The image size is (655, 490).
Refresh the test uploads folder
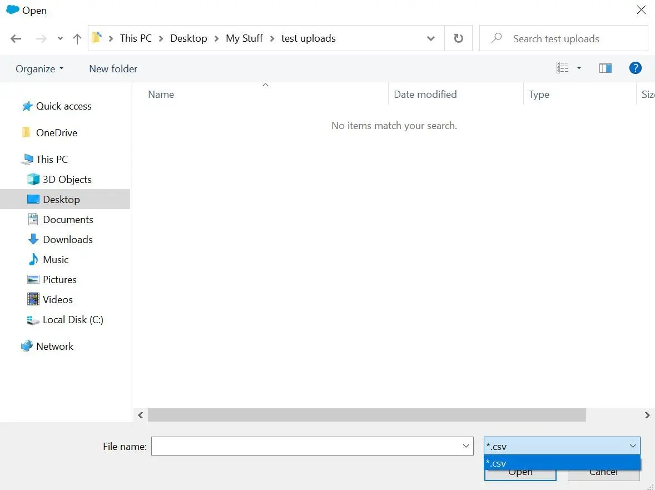point(458,38)
